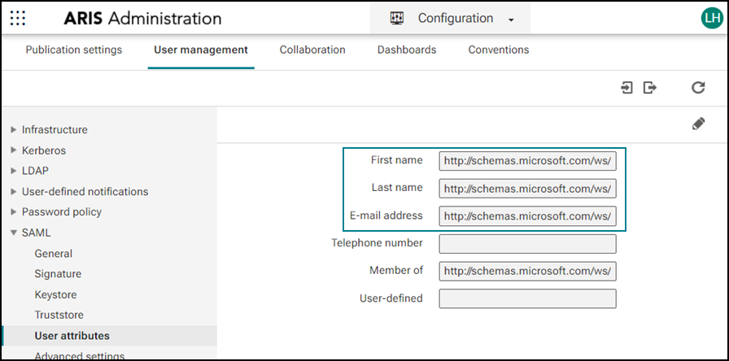Expand the Kerberos tree node

pos(14,150)
